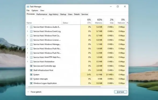Switch to the Users tab
The image size is (158, 100).
pyautogui.click(x=70, y=14)
